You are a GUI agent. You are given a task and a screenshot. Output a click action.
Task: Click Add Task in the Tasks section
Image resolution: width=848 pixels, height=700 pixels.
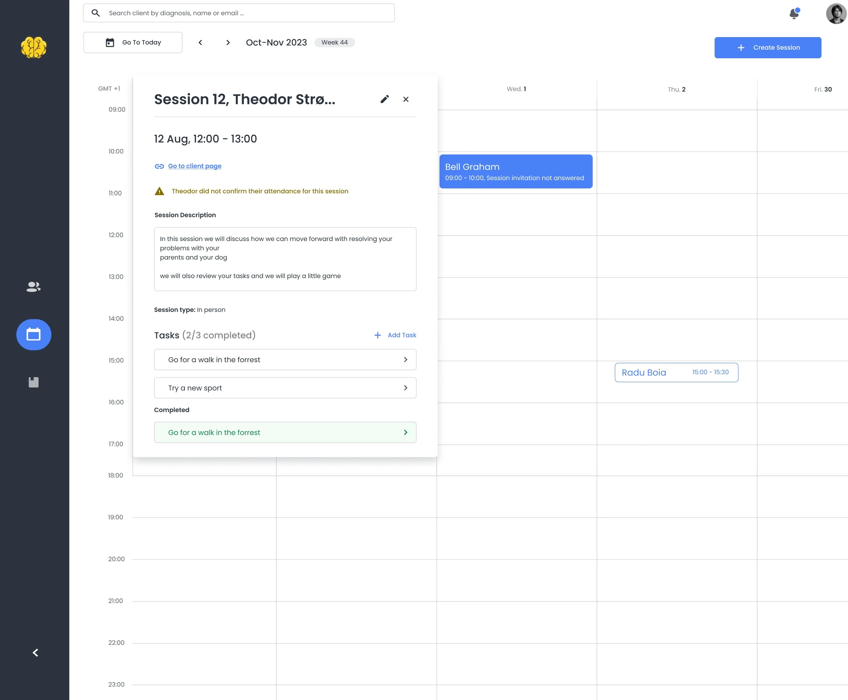coord(395,335)
